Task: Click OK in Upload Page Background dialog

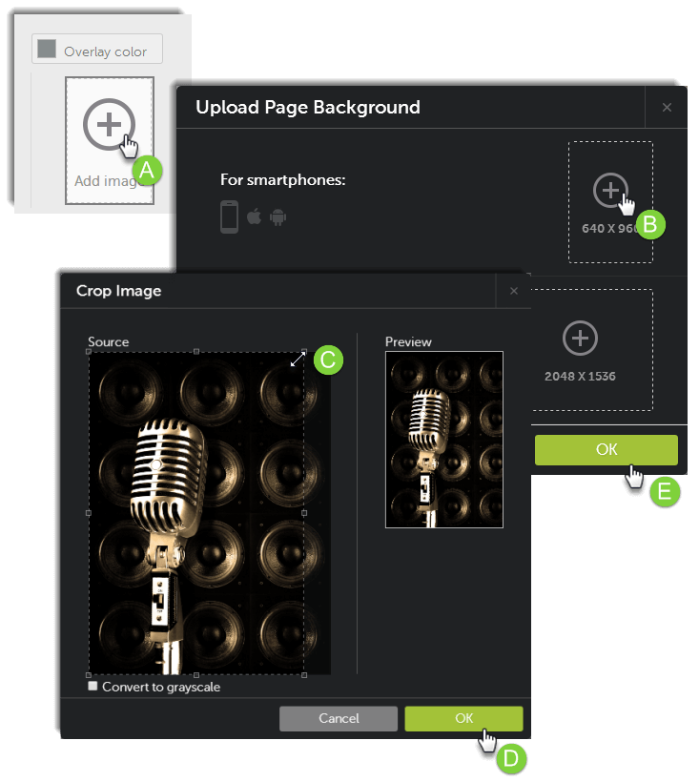Action: pos(606,450)
